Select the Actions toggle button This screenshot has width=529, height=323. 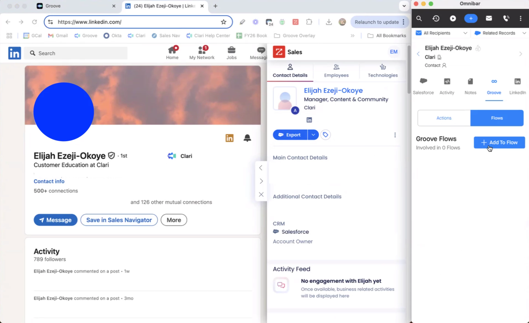444,118
